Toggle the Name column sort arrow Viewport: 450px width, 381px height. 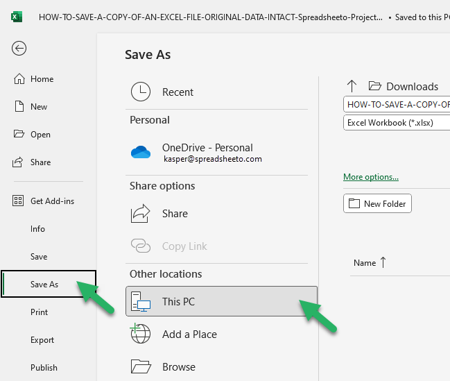(383, 262)
